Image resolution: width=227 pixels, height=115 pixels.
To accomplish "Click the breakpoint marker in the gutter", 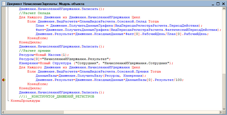I will (4, 80).
